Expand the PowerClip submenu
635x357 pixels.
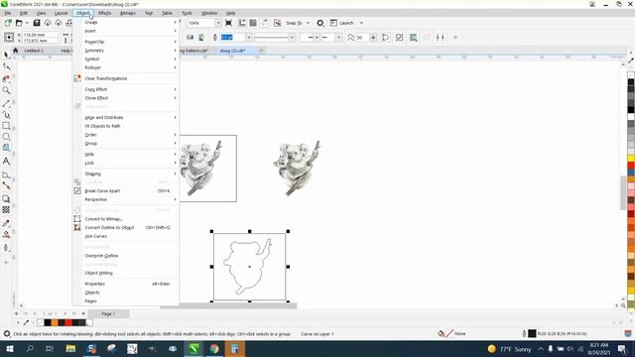[126, 42]
